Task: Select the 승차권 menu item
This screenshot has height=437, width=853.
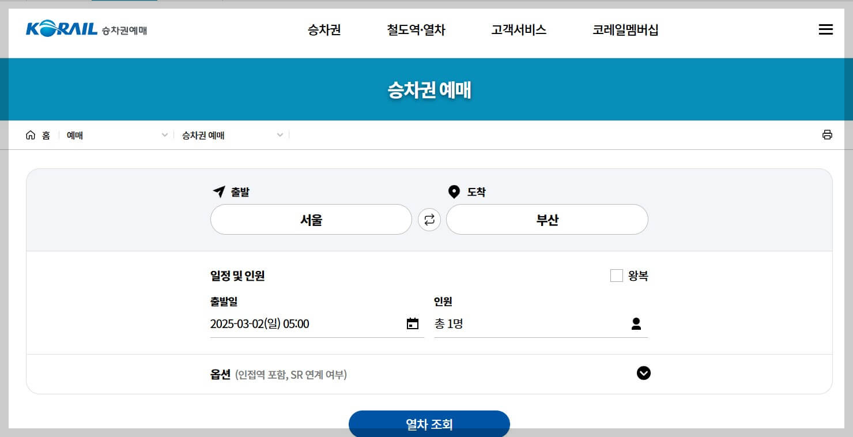Action: (323, 31)
